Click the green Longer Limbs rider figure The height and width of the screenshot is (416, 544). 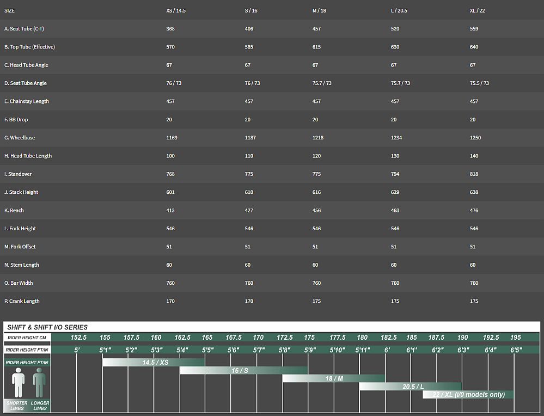39,382
